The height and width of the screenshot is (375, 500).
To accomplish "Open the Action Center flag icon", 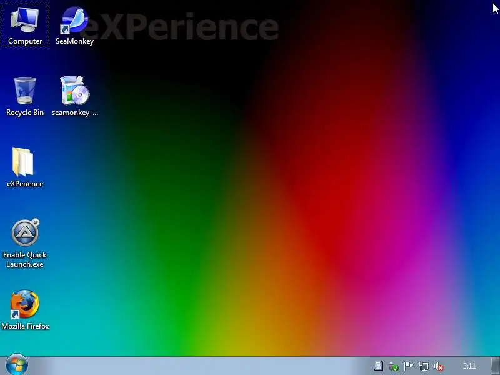I will [409, 366].
